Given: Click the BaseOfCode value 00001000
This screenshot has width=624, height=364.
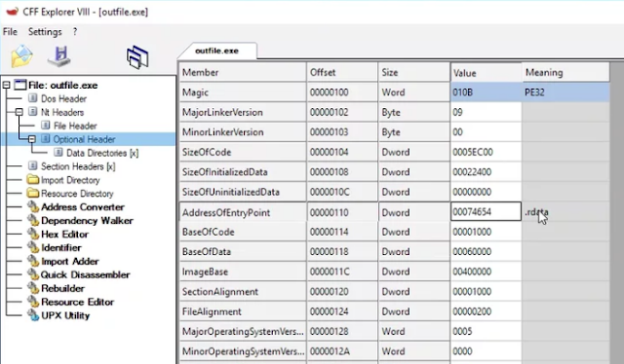Looking at the screenshot, I should (486, 232).
